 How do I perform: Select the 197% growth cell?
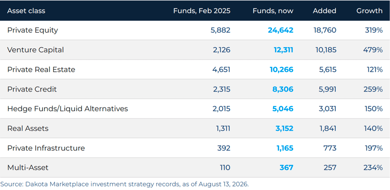tap(374, 148)
